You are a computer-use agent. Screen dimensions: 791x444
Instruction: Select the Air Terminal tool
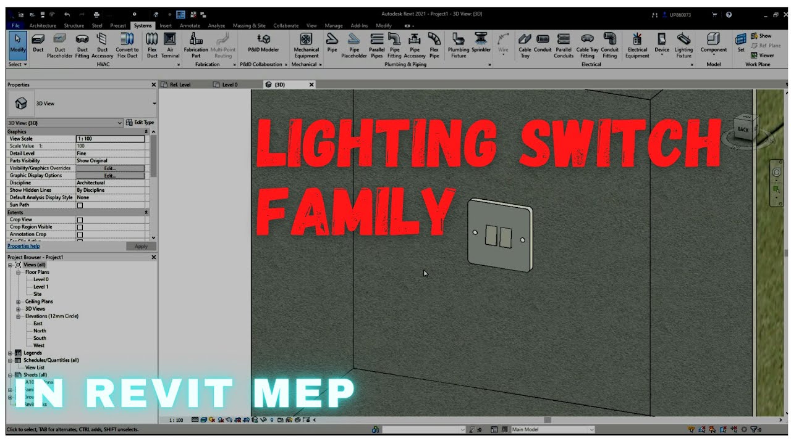pyautogui.click(x=170, y=45)
